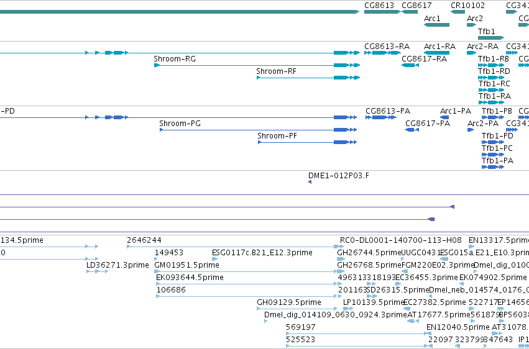Click the 134.5prime label at left edge

click(x=22, y=240)
